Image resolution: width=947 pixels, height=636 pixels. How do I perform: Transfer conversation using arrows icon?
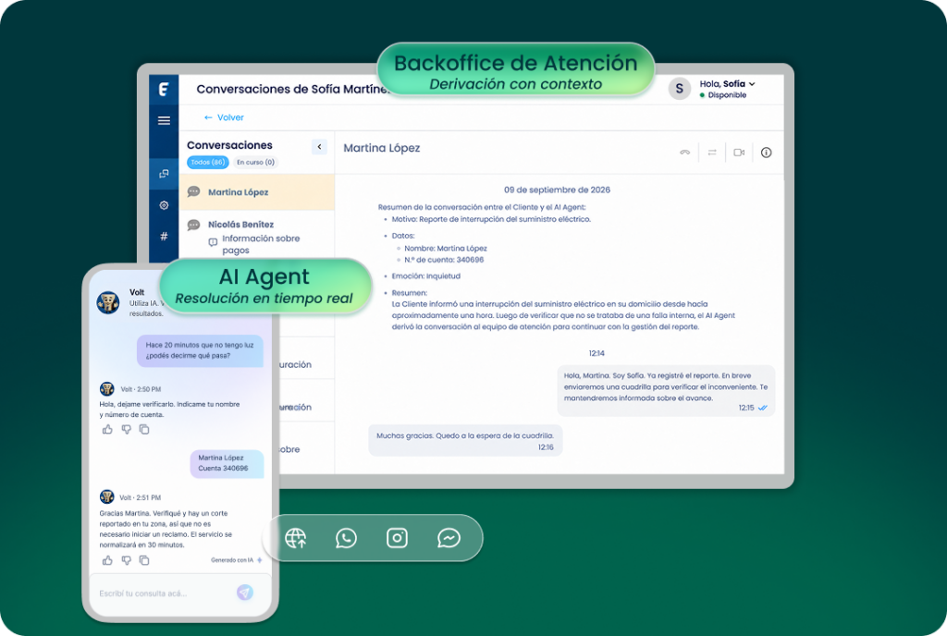pyautogui.click(x=712, y=153)
